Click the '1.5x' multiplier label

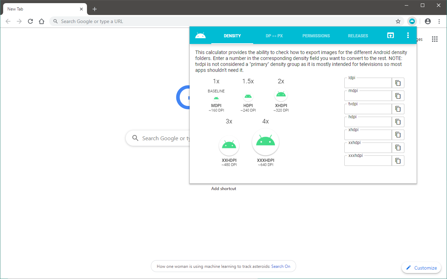(248, 81)
